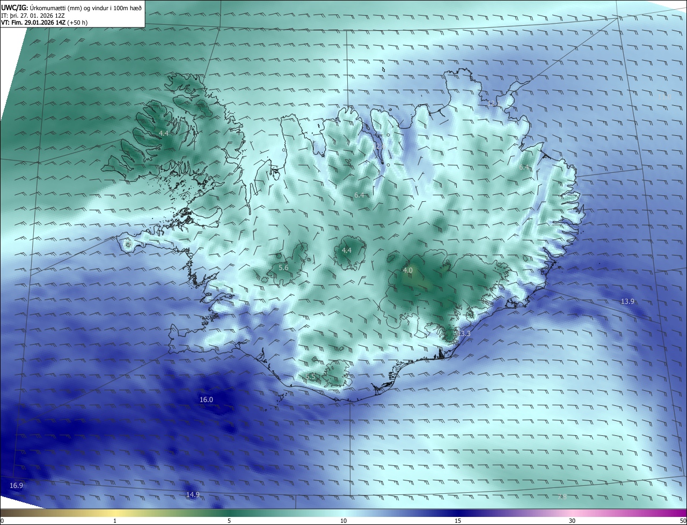Click the 14.9 value label
Image resolution: width=687 pixels, height=525 pixels.
pos(193,494)
